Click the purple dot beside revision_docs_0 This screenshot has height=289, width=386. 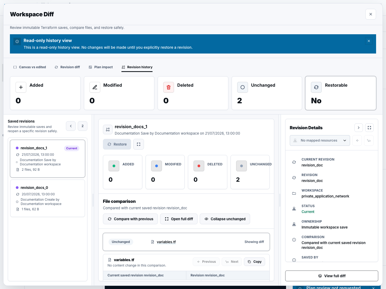[17, 188]
